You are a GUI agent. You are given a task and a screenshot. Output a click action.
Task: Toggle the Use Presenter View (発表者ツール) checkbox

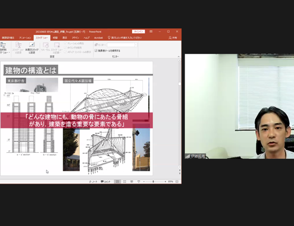96,51
